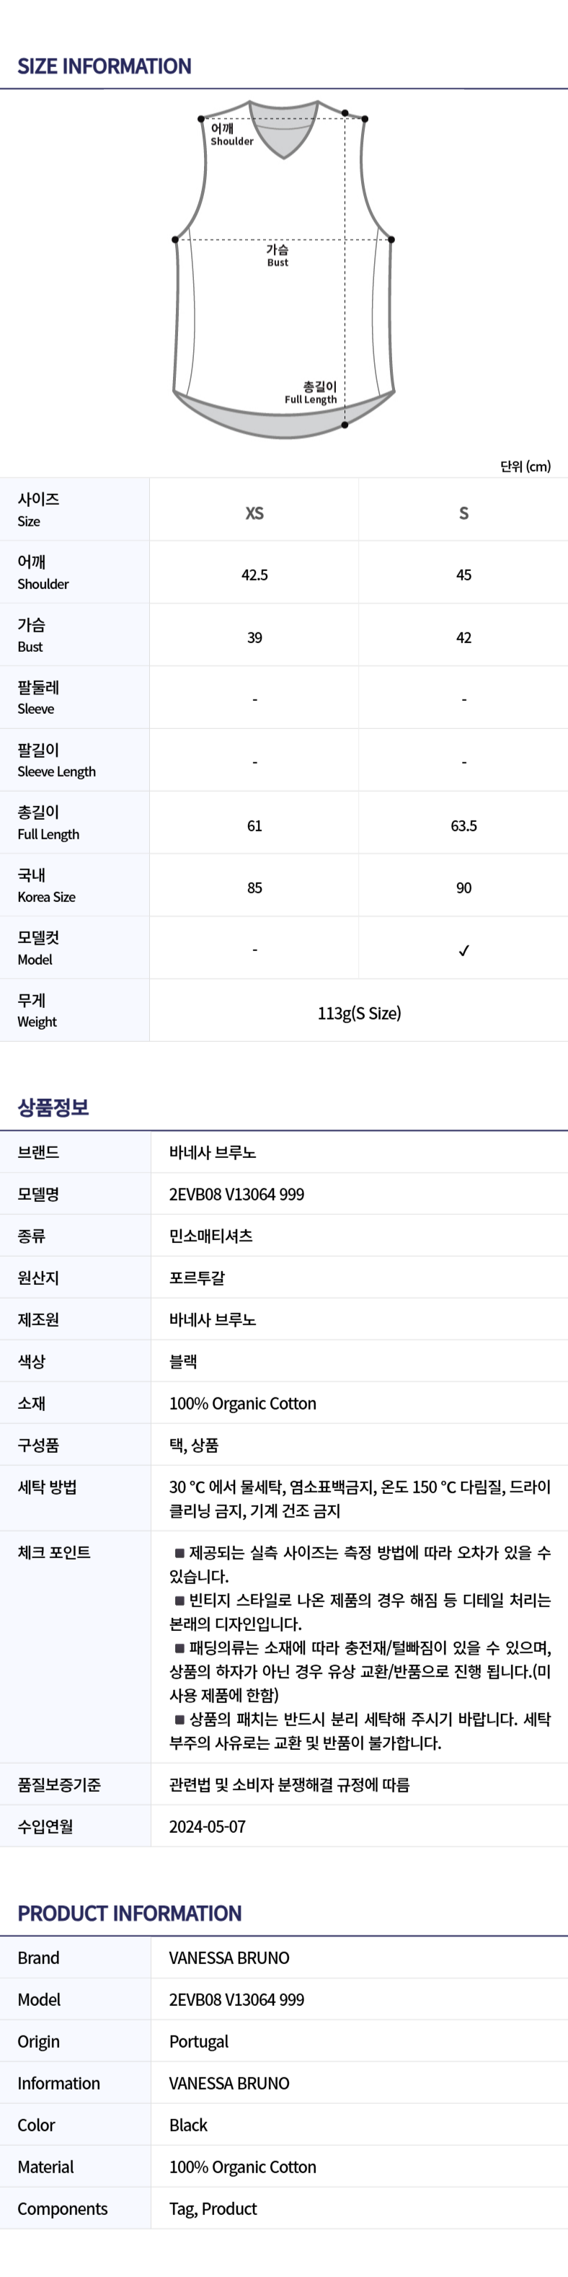Click the PRODUCT INFORMATION heading

pos(129,1913)
